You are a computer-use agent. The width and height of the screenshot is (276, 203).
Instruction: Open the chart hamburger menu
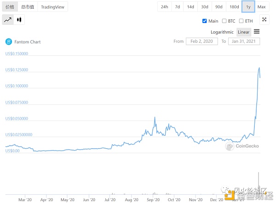(x=257, y=32)
